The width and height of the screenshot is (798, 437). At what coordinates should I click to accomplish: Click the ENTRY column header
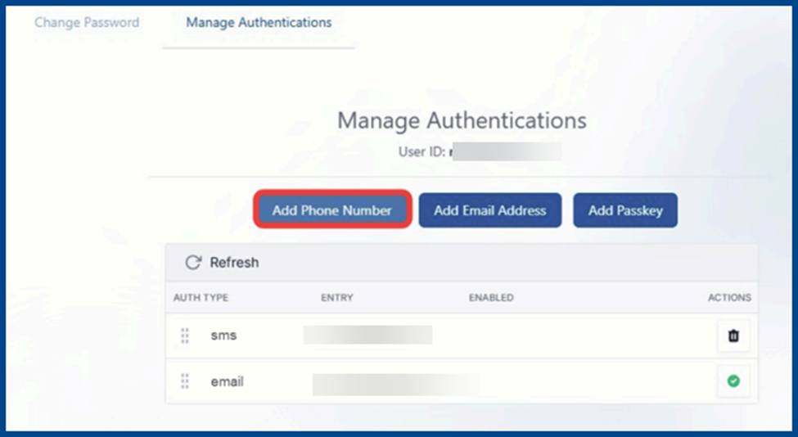336,298
